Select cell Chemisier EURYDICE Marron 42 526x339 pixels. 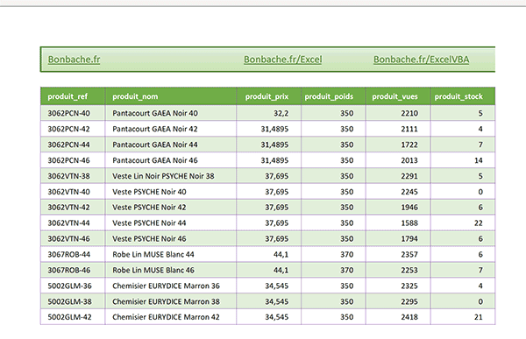click(171, 317)
